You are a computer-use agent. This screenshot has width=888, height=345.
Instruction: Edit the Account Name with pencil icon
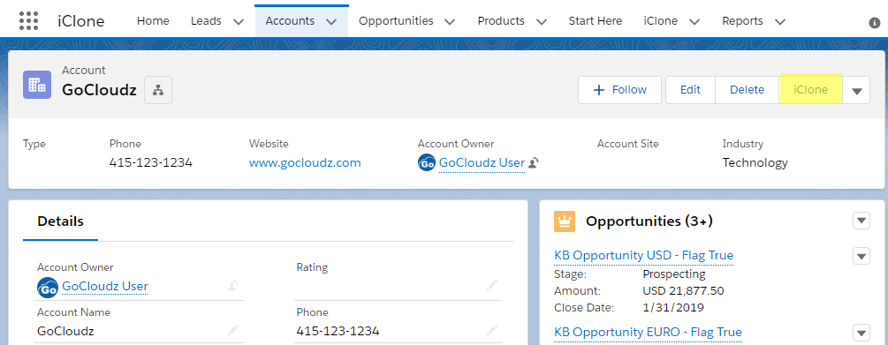233,330
